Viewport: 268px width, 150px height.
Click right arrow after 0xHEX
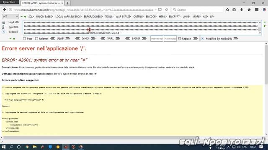(93, 39)
